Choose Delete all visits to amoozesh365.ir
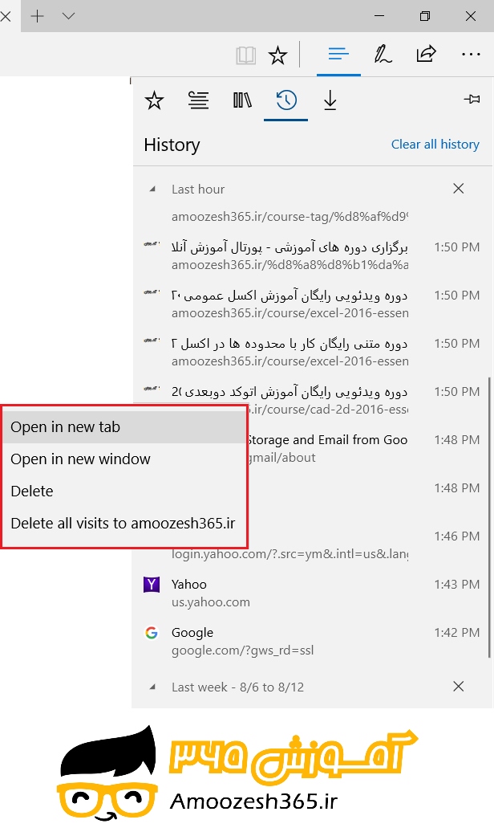 click(124, 523)
